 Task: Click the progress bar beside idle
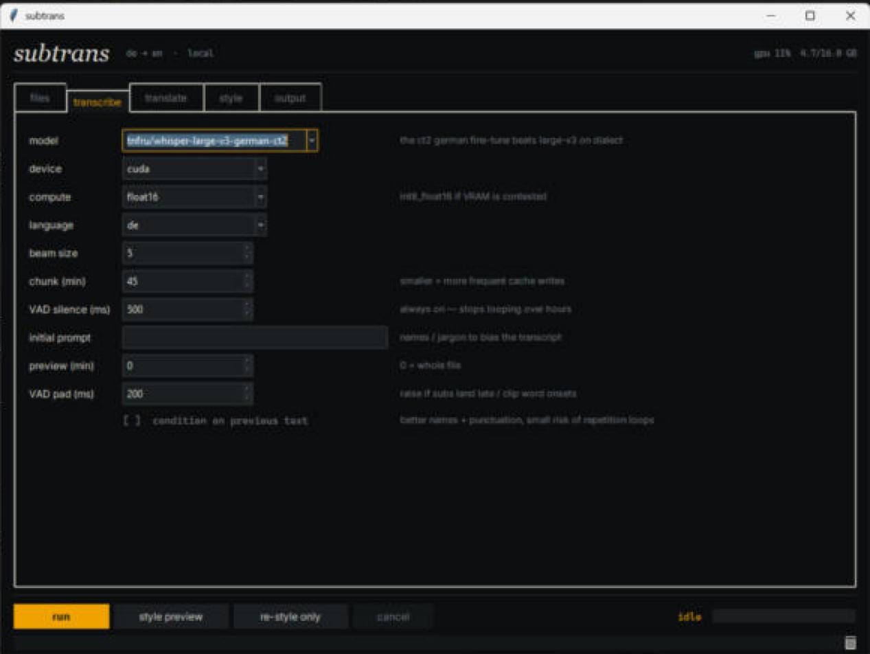783,616
